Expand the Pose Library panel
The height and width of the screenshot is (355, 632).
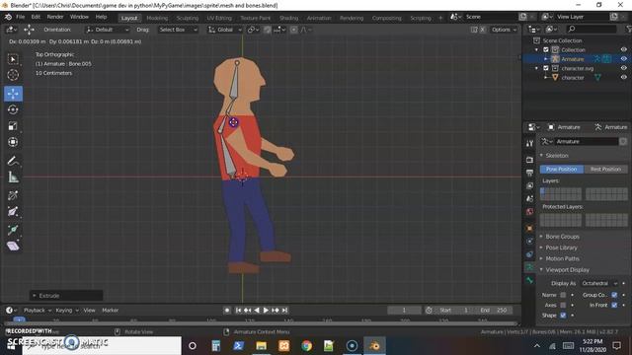(x=562, y=248)
